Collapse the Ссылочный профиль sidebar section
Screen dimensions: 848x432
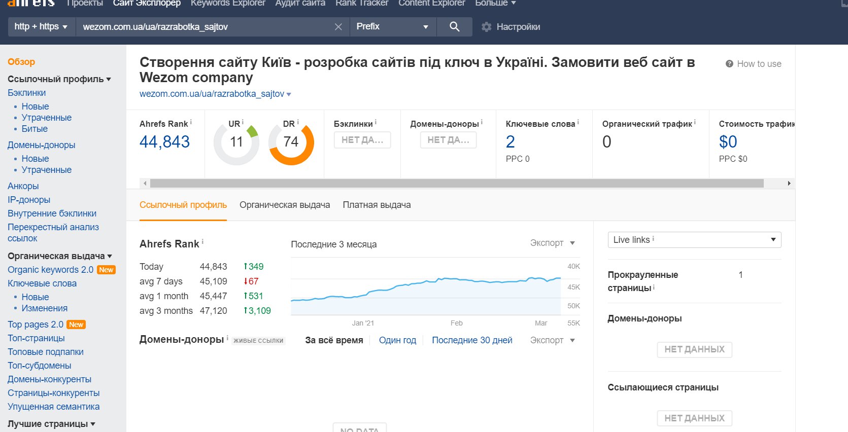59,79
